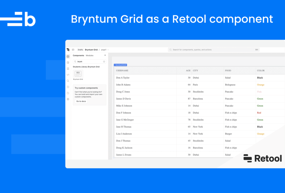This screenshot has height=193, width=285.
Task: Toggle the left panel with the sidebar icon
Action: [73, 50]
